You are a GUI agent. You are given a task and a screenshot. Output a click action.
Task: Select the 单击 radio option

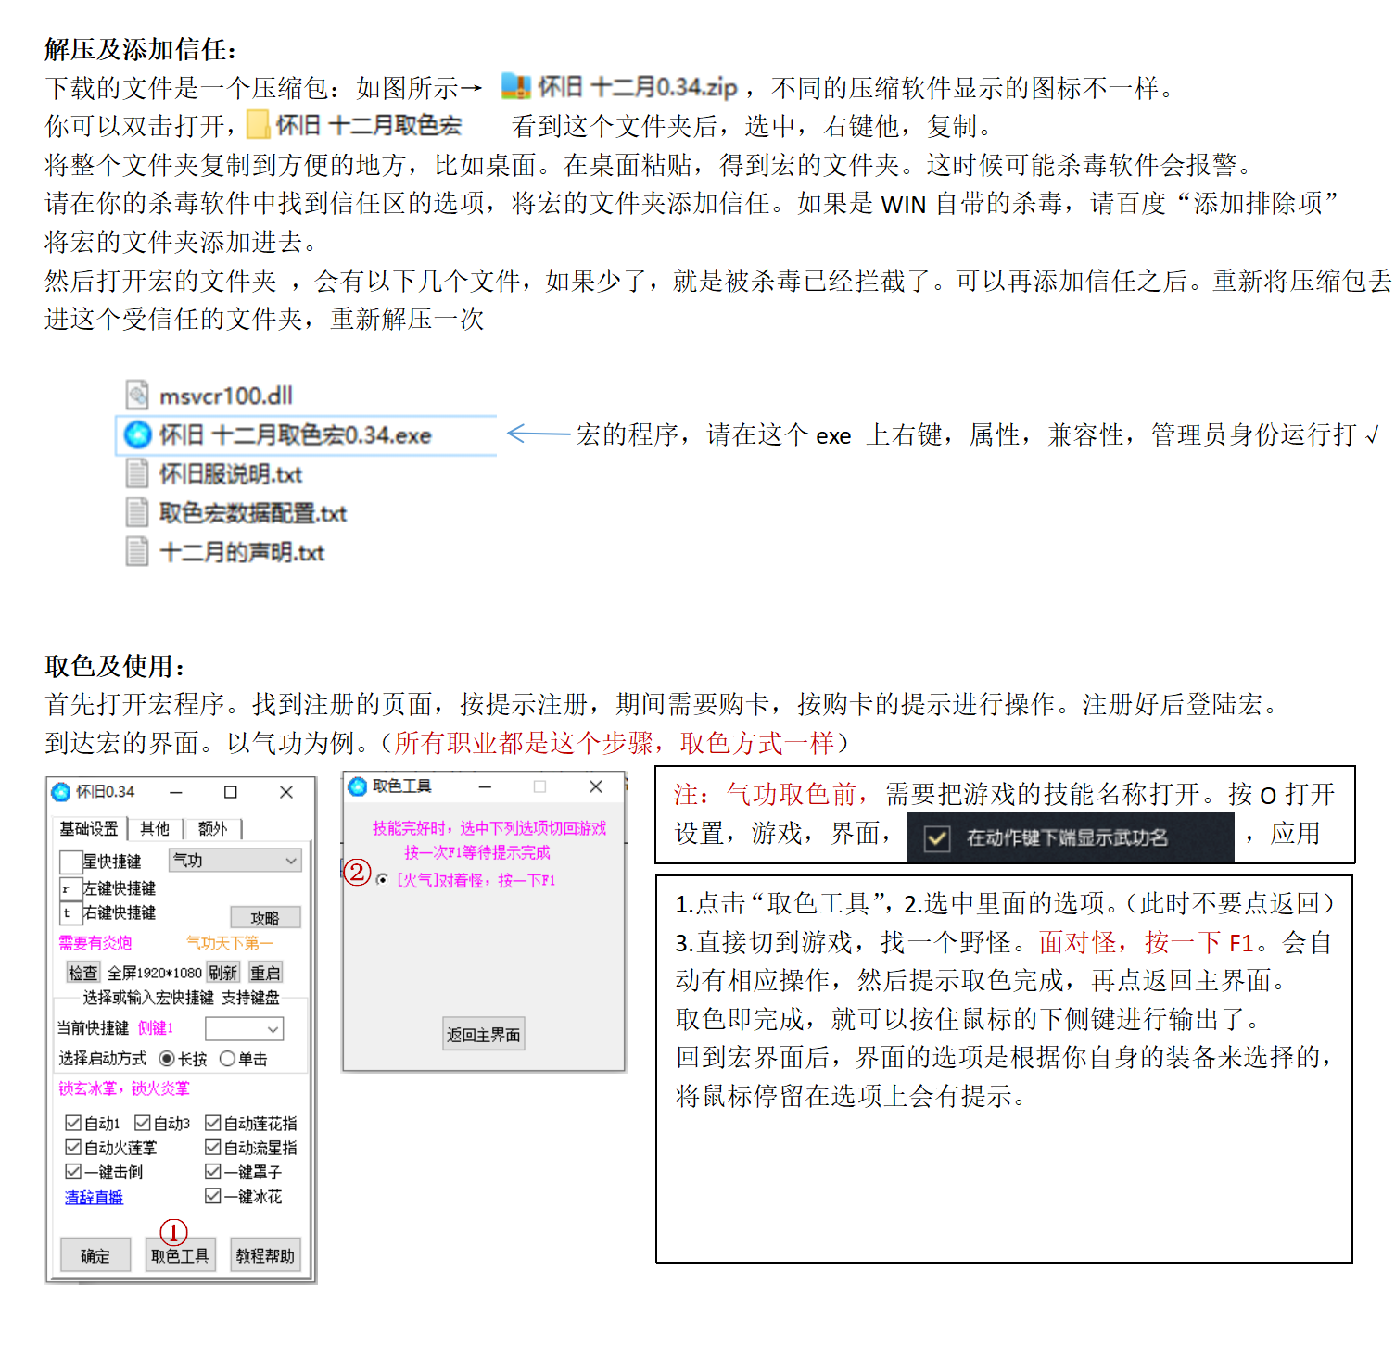coord(227,1059)
